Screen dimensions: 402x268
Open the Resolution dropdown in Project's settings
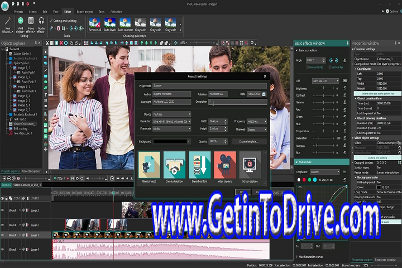coord(172,121)
